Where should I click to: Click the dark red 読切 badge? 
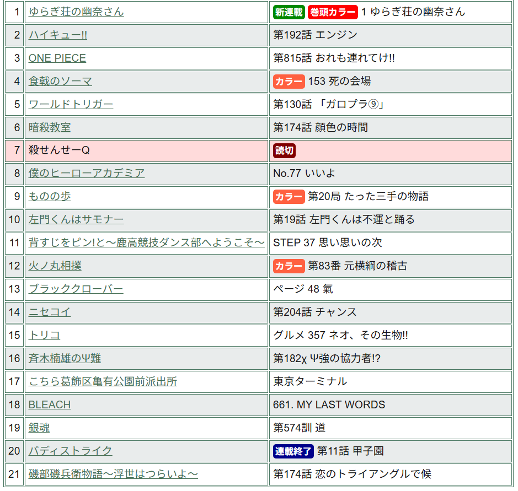click(285, 150)
